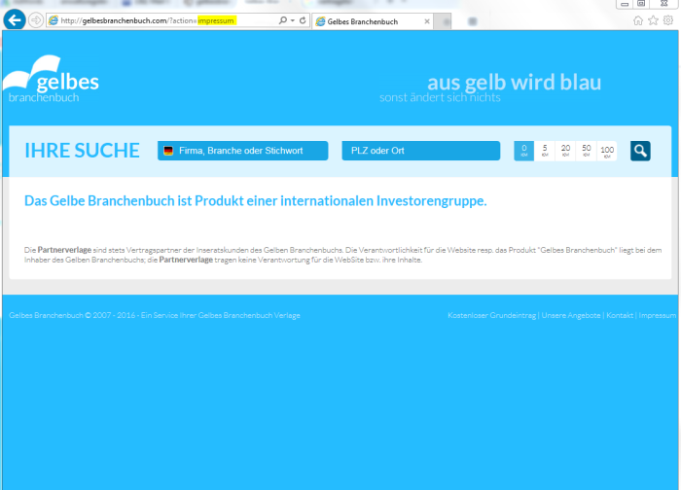
Task: Select the 0 km radius option
Action: [x=523, y=151]
